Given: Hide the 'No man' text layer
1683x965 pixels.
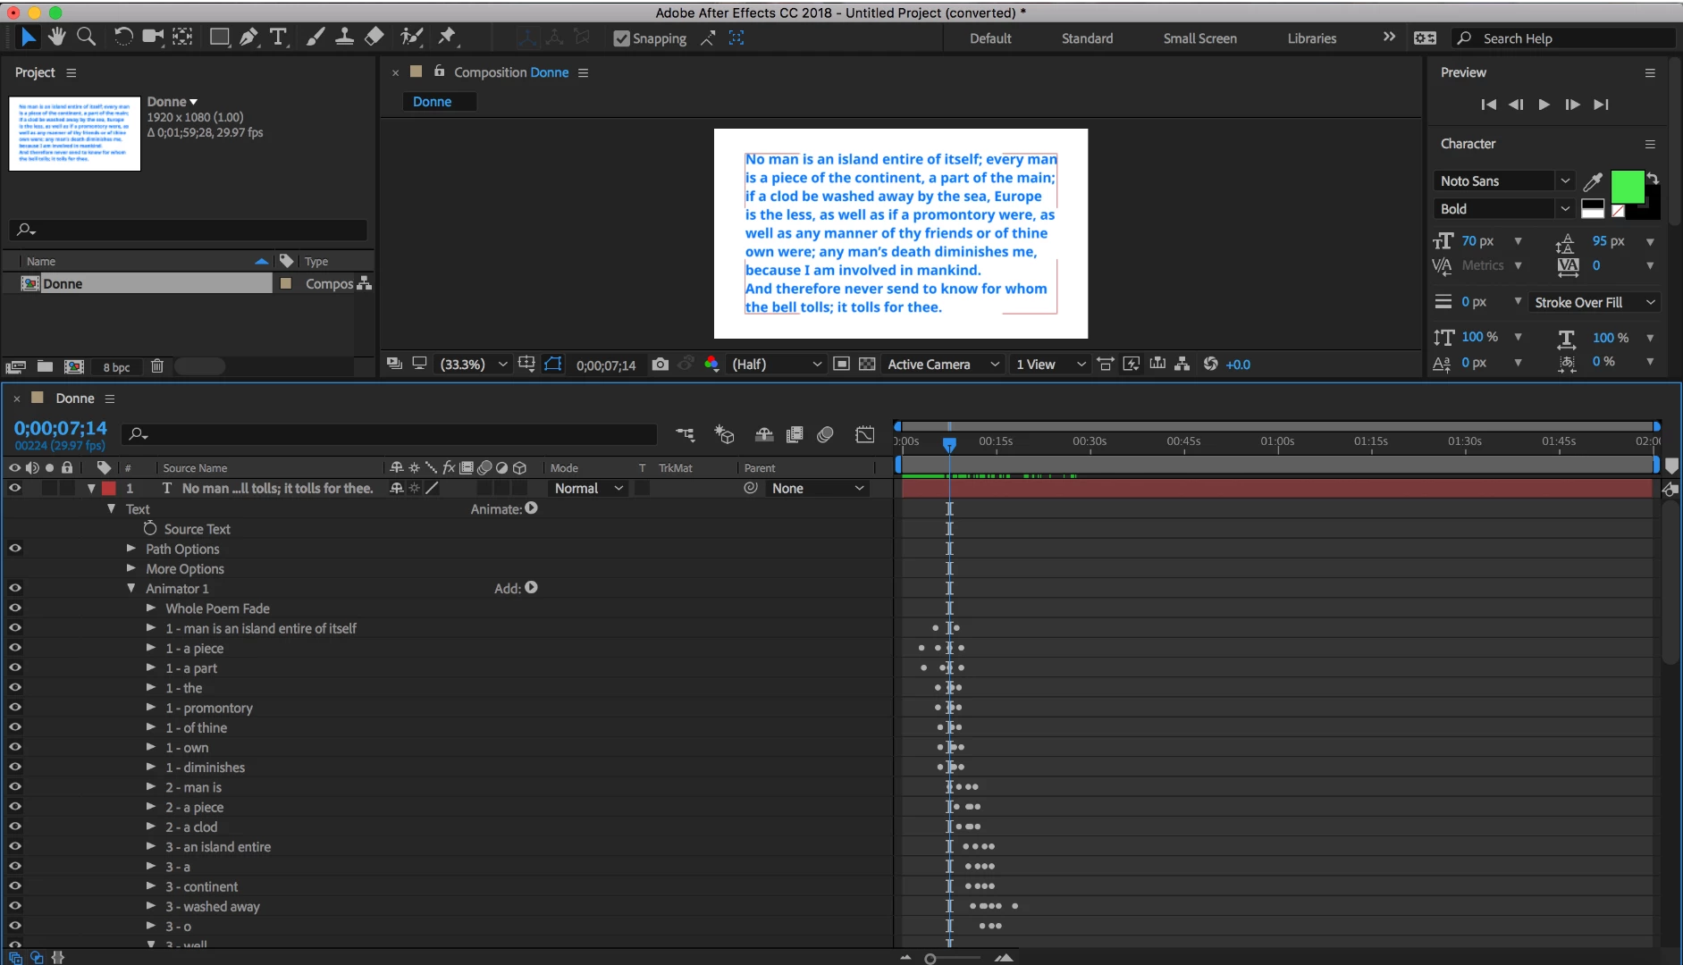Looking at the screenshot, I should [14, 488].
